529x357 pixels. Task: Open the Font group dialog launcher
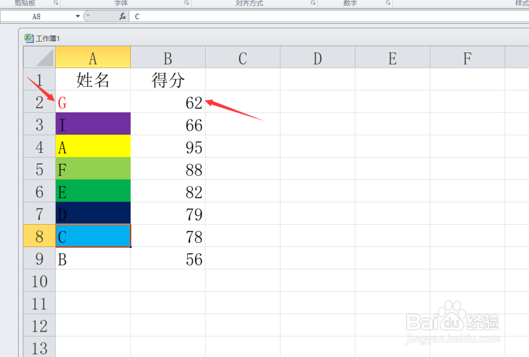tap(187, 3)
